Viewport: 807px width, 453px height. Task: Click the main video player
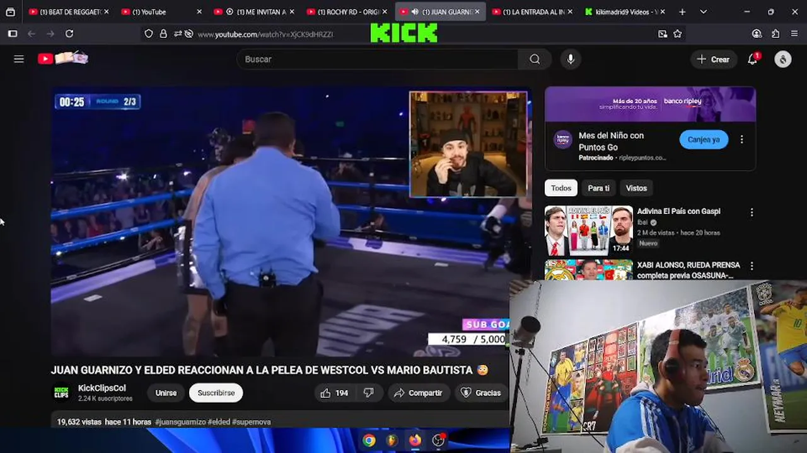pyautogui.click(x=291, y=222)
